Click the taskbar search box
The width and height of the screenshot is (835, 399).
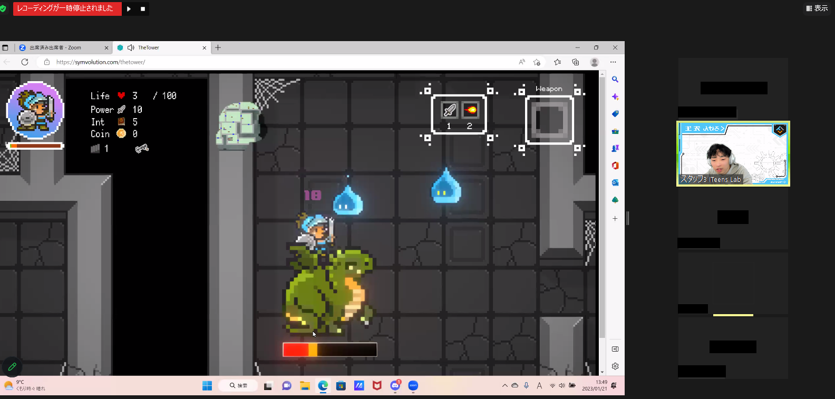[238, 386]
